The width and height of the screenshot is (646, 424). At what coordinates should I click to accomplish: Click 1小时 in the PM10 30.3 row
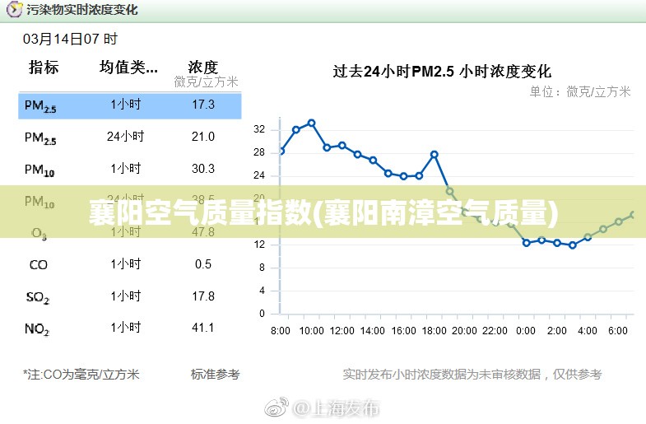tap(126, 169)
